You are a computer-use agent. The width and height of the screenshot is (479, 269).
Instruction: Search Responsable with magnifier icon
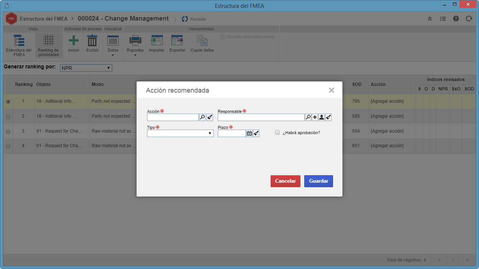pos(308,117)
